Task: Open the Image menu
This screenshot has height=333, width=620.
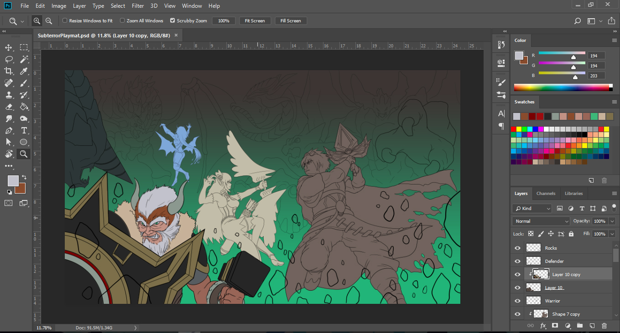Action: (59, 6)
